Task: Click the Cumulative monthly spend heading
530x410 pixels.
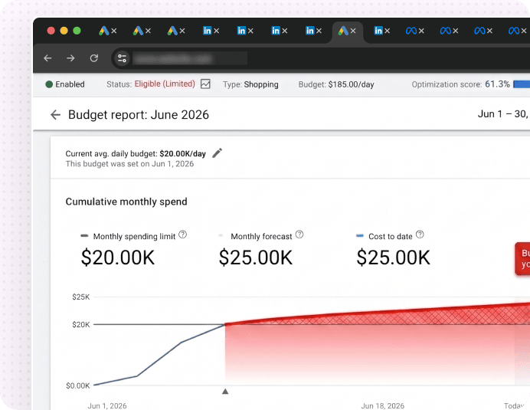Action: point(126,202)
